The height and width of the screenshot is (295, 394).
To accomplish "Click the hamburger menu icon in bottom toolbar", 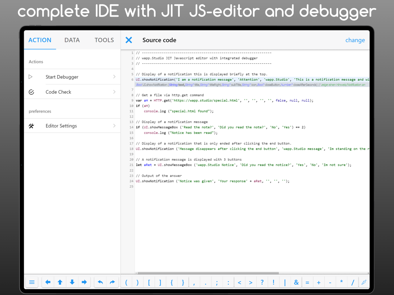I will pos(32,282).
